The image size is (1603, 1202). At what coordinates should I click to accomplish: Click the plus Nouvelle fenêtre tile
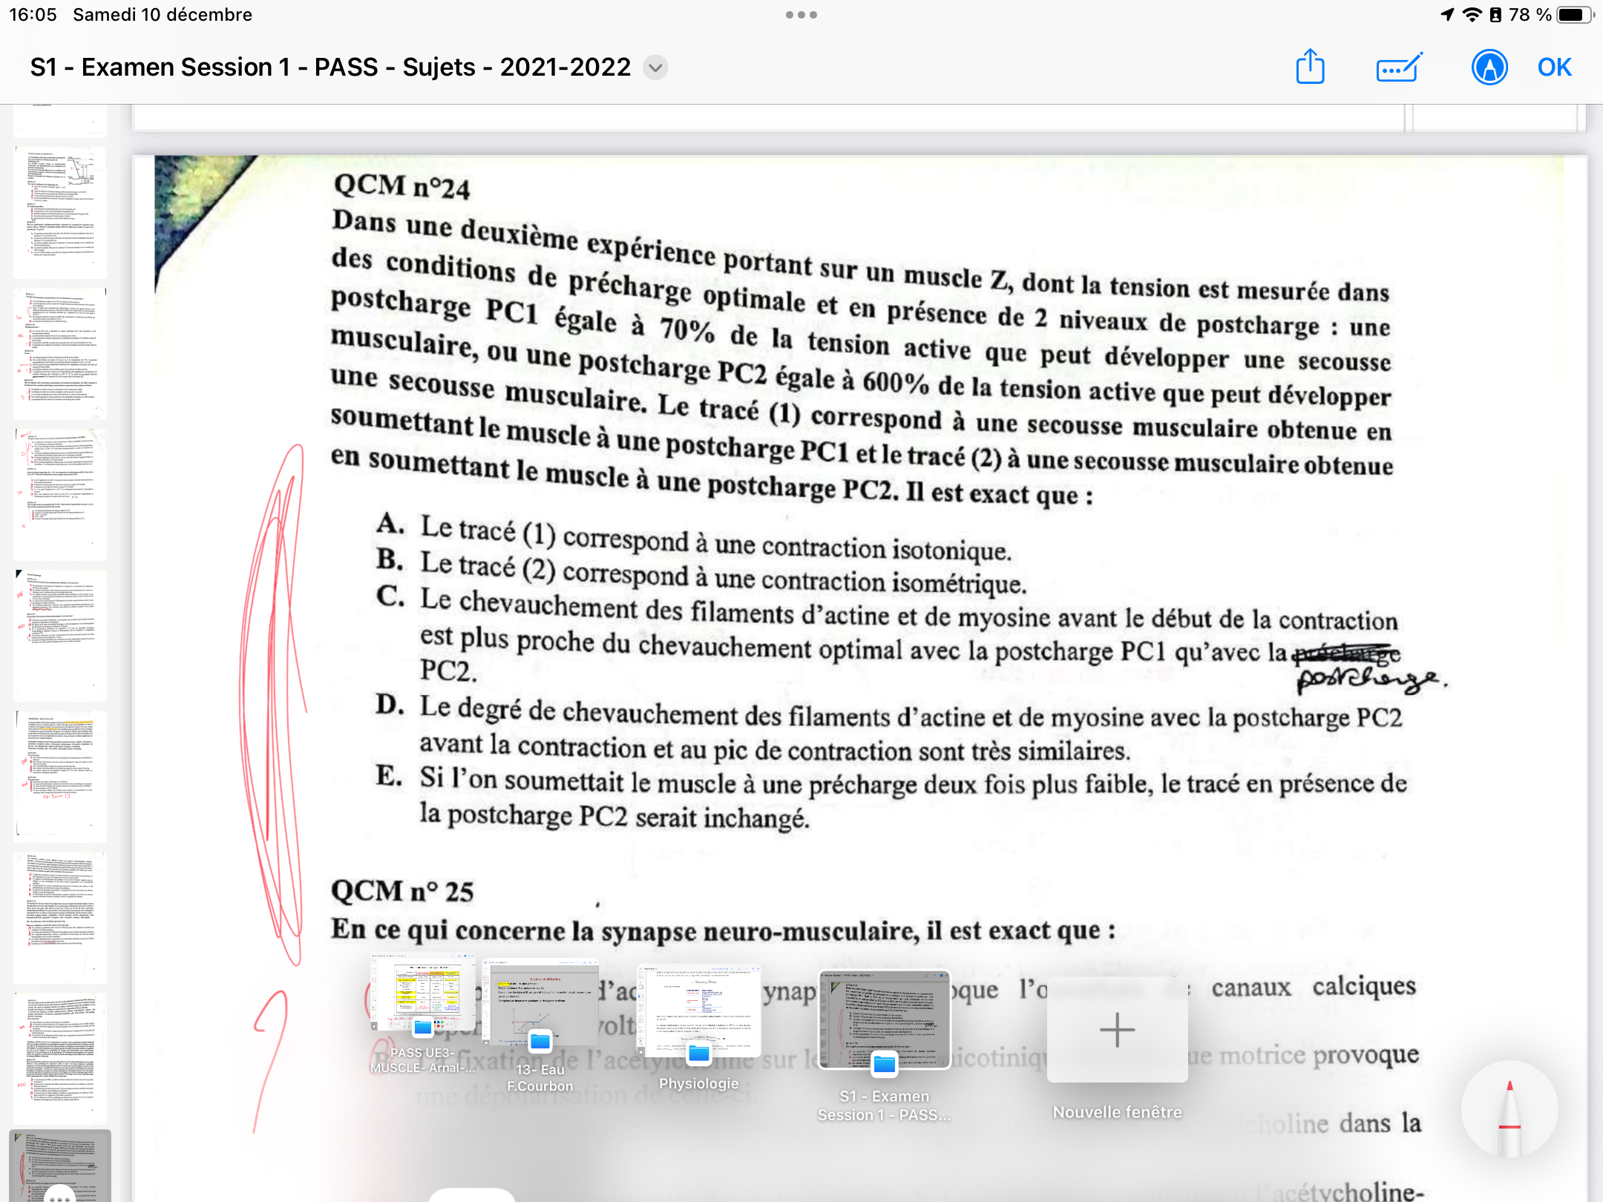[x=1117, y=1030]
